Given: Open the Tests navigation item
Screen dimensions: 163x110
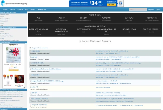Looking at the screenshot, I should point(27,10).
